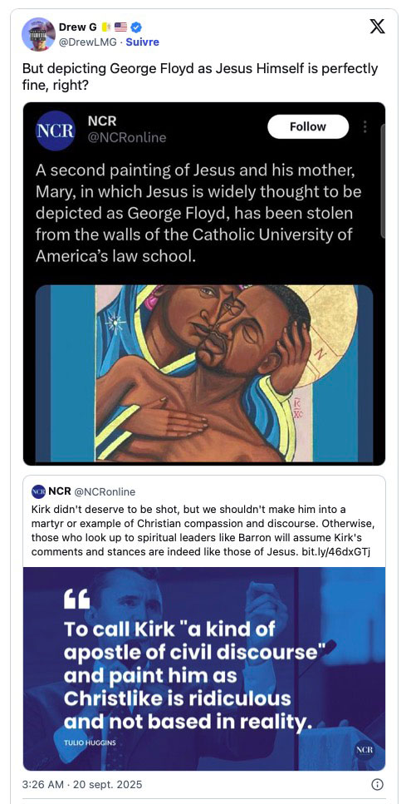406x804 pixels.
Task: Click the X logo icon
Action: click(377, 27)
